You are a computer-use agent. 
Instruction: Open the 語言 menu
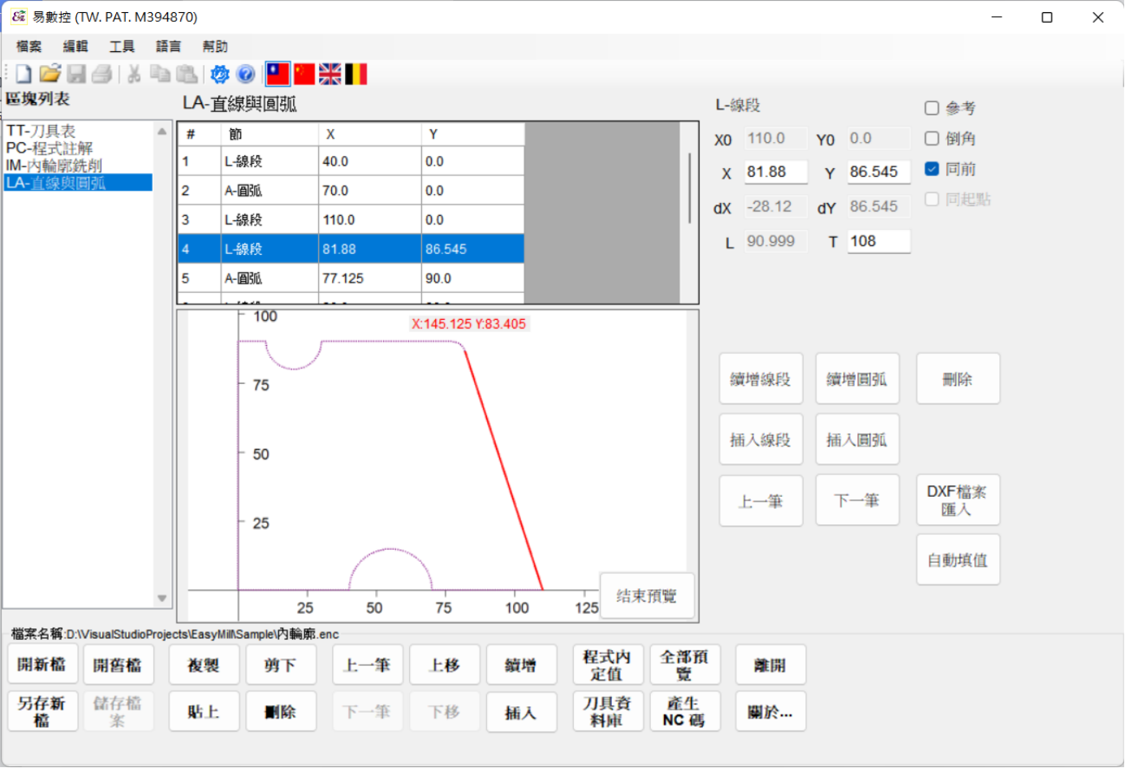pos(168,47)
